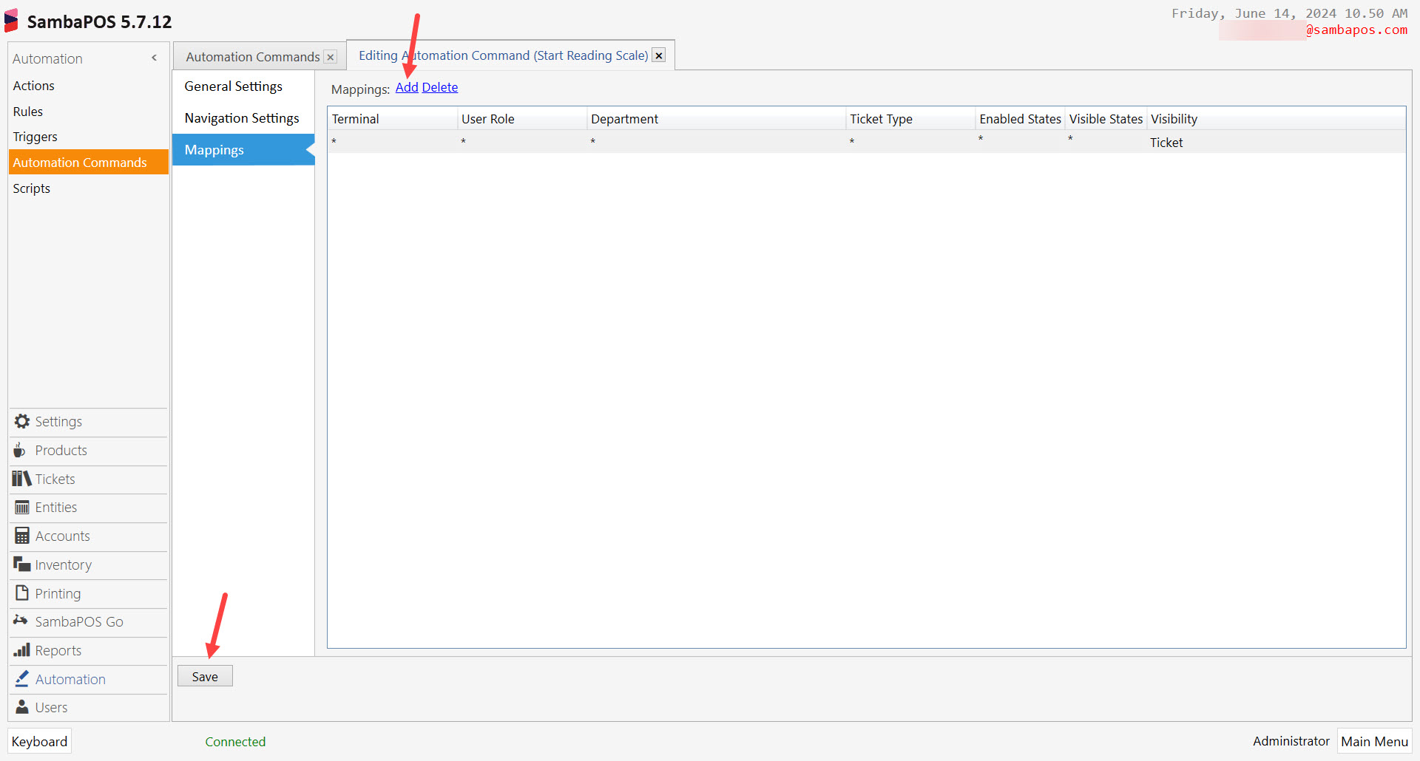Open the Entities section

tap(55, 508)
